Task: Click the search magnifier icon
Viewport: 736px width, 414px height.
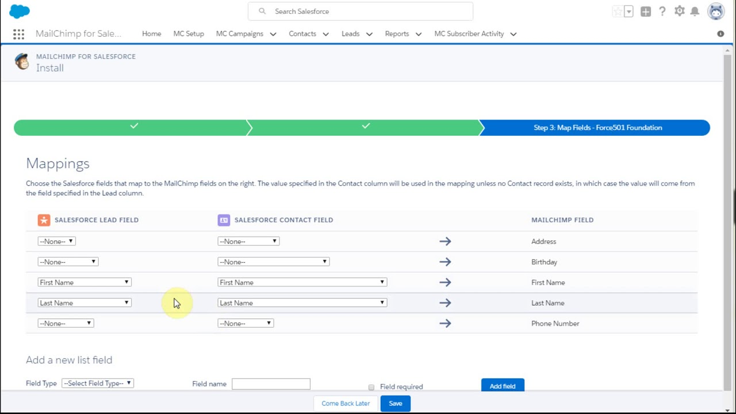Action: [x=262, y=11]
